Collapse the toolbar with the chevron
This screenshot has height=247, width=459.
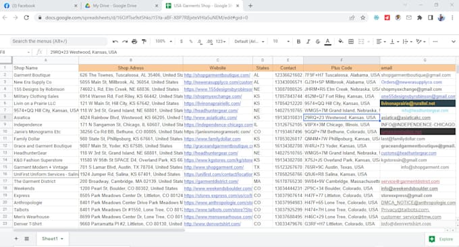pyautogui.click(x=454, y=42)
